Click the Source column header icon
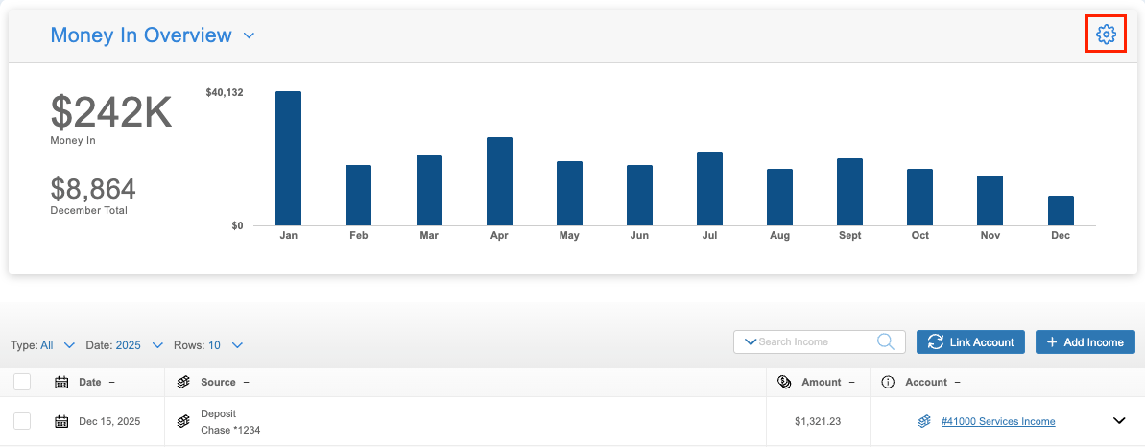 coord(183,382)
